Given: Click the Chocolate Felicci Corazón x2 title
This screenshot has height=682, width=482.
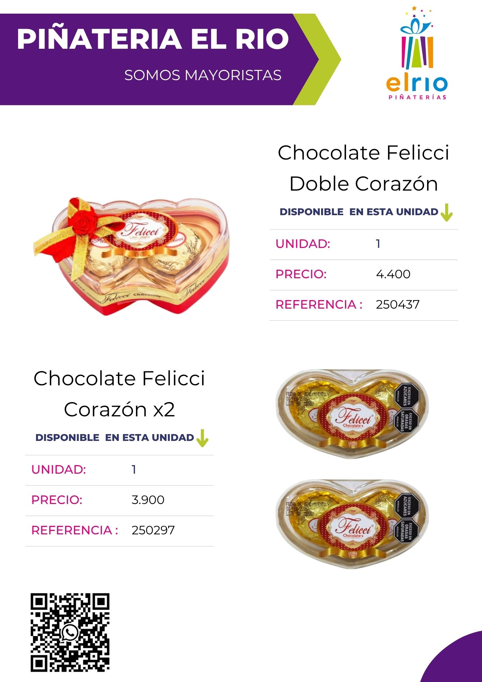Looking at the screenshot, I should [119, 394].
